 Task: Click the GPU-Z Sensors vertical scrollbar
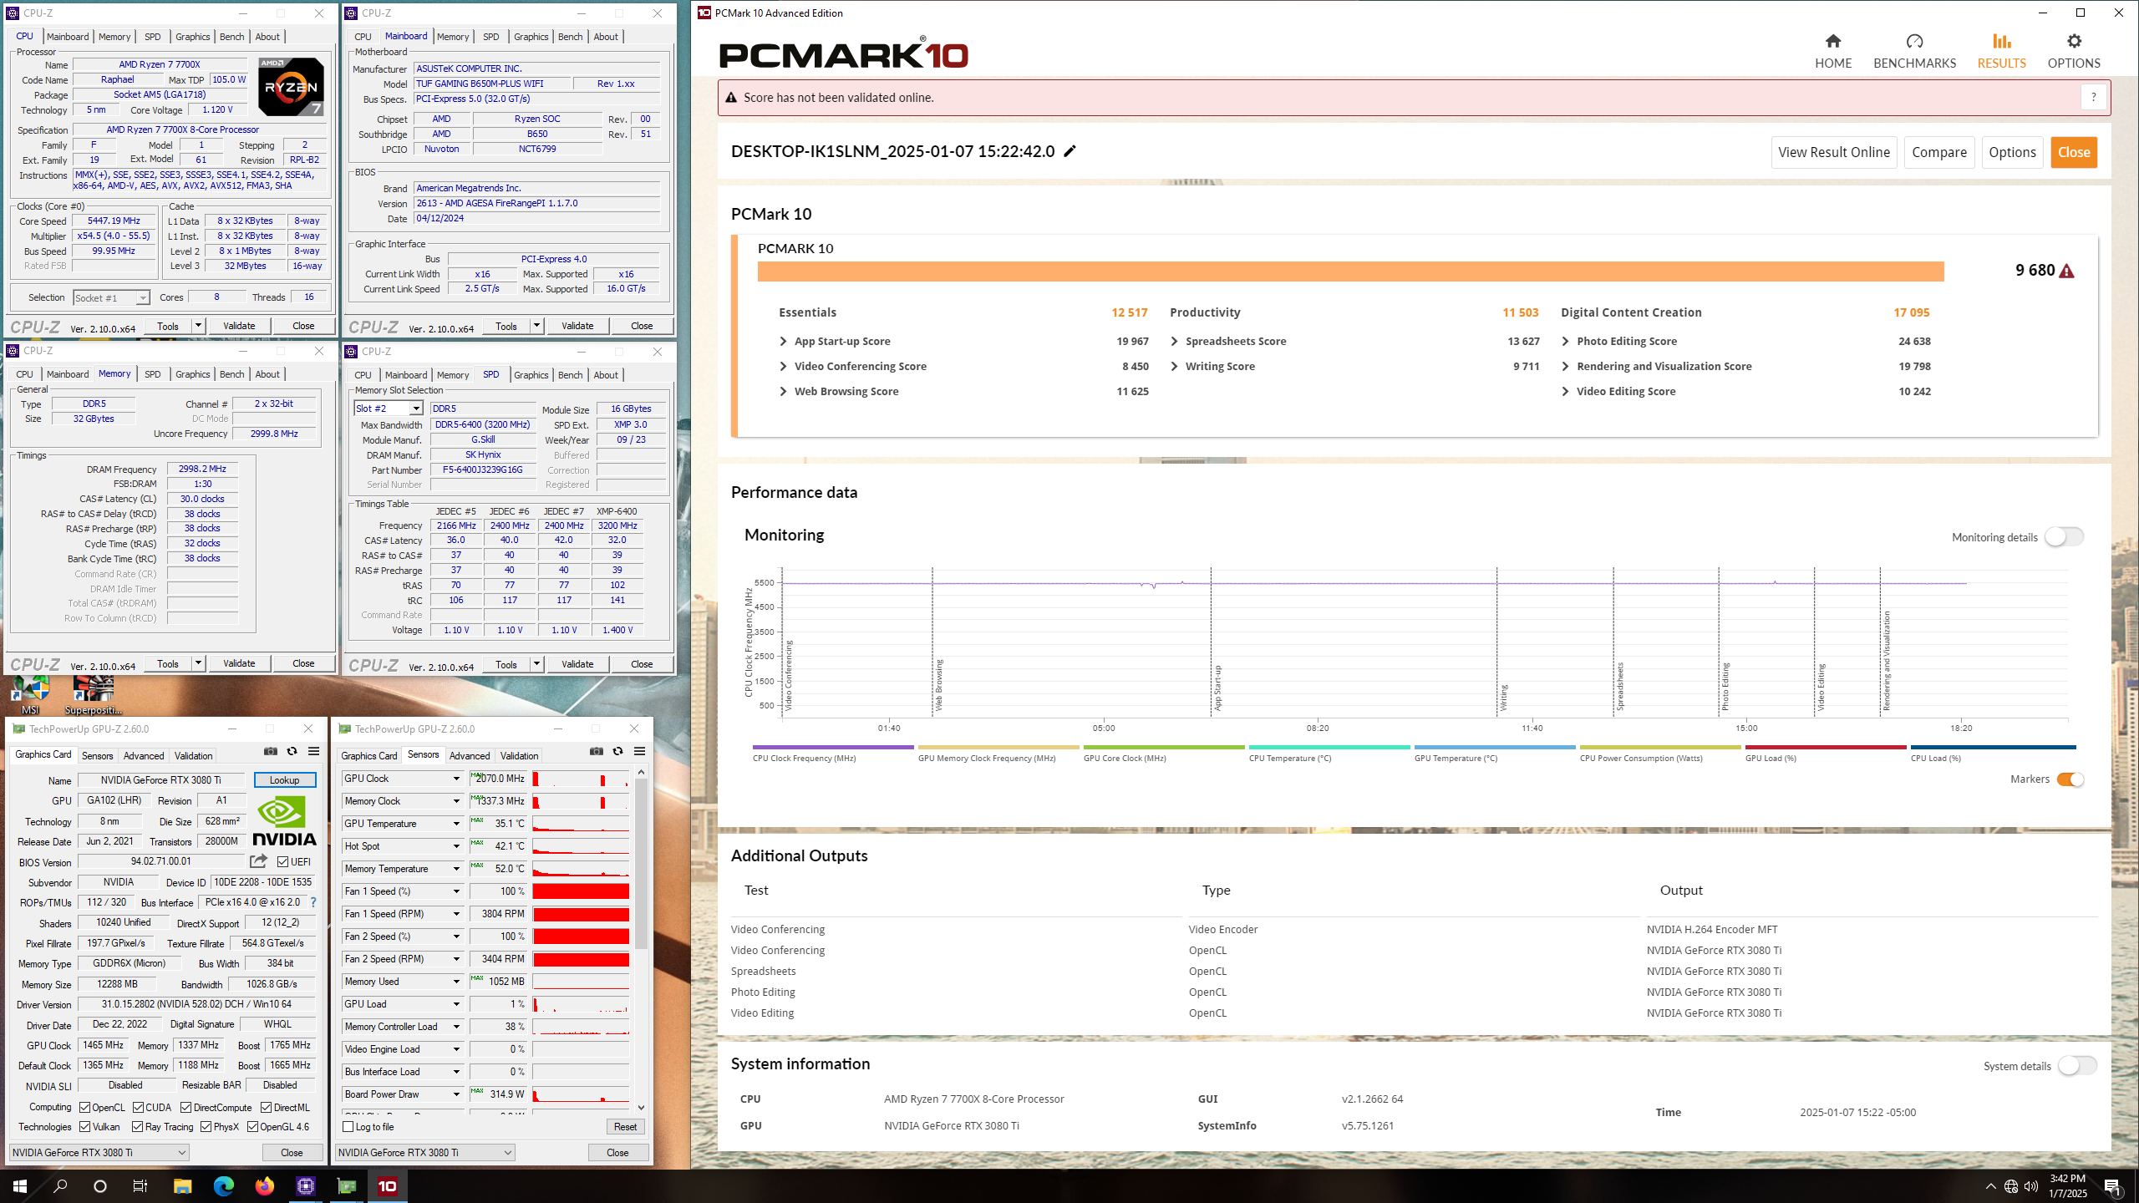[x=641, y=865]
